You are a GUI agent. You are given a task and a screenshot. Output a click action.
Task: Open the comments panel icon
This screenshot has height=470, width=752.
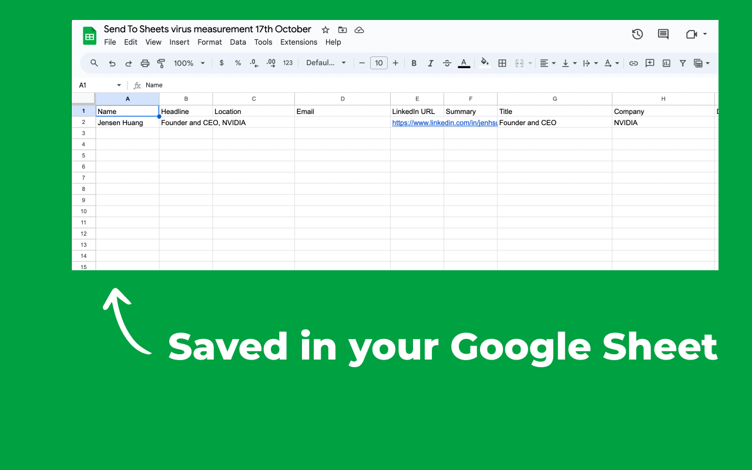pos(663,34)
